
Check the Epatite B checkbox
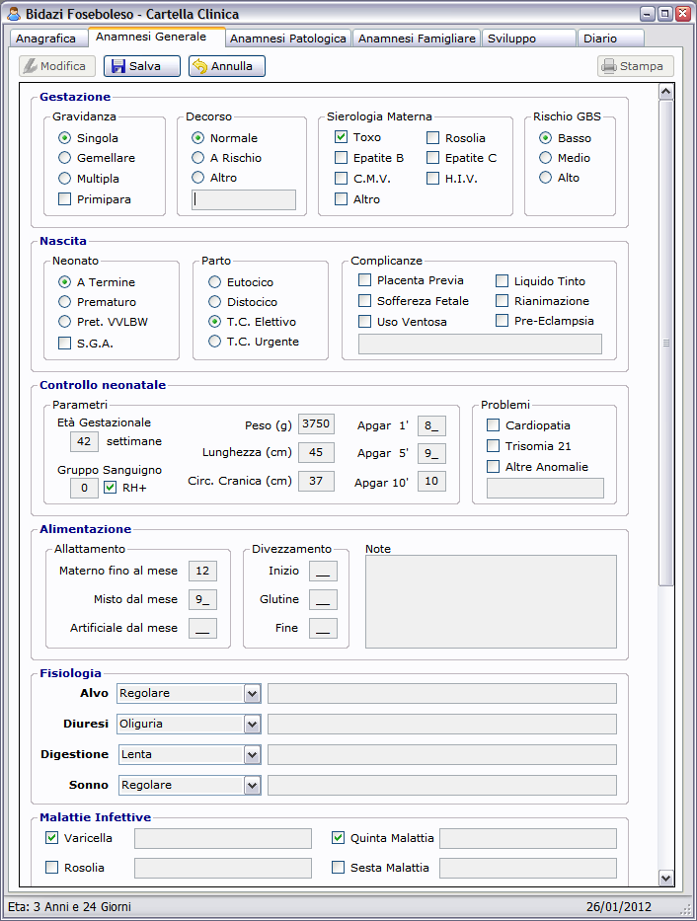click(342, 157)
